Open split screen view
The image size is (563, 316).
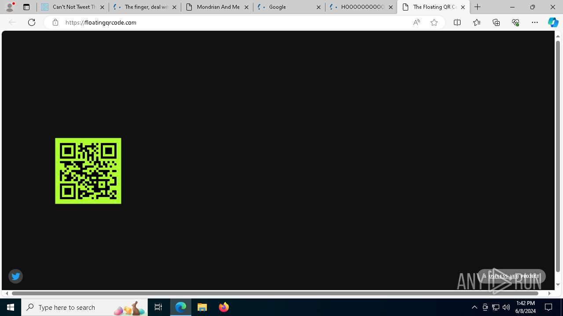coord(457,22)
